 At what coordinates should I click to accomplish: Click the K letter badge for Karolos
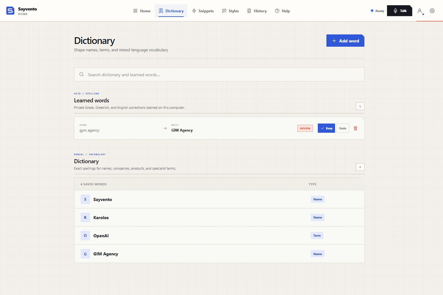tap(85, 218)
